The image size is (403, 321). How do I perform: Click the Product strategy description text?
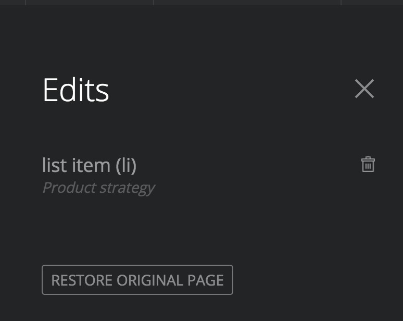99,188
